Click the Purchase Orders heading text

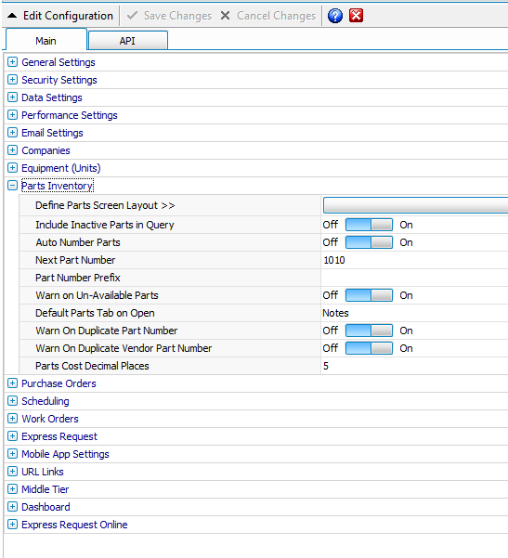click(59, 383)
